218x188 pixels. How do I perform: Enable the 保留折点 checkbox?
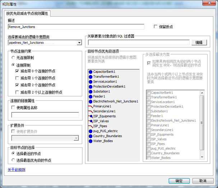coord(156,27)
